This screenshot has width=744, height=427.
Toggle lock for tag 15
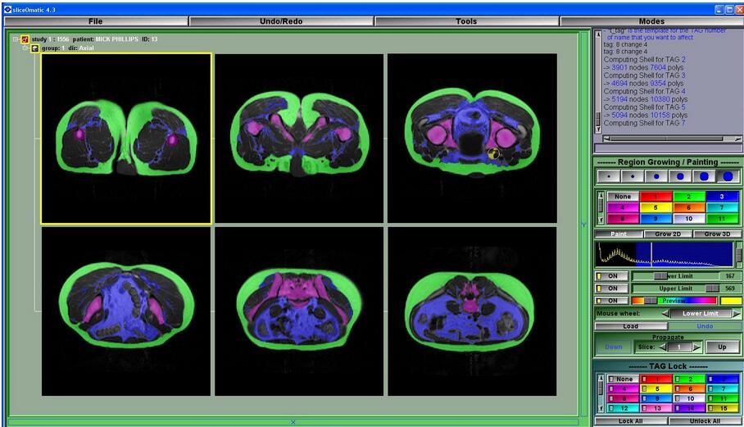[x=710, y=408]
